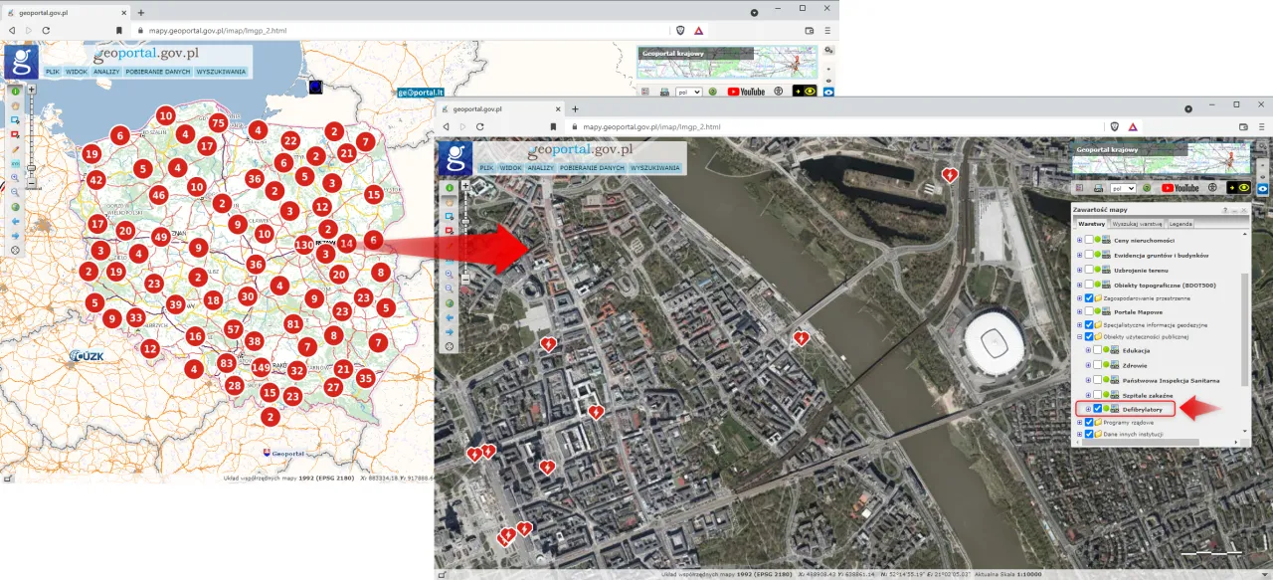Uncheck the Zagospodarowanie przestrzenne layer

pos(1090,297)
